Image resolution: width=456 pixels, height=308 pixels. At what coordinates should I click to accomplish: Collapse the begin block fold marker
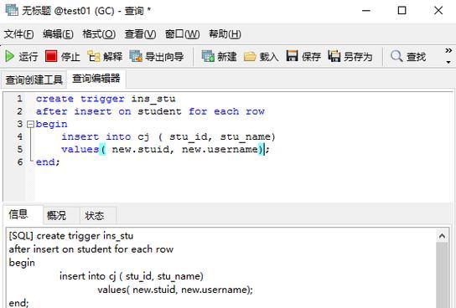[30, 125]
